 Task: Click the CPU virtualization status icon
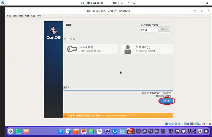[x=191, y=124]
